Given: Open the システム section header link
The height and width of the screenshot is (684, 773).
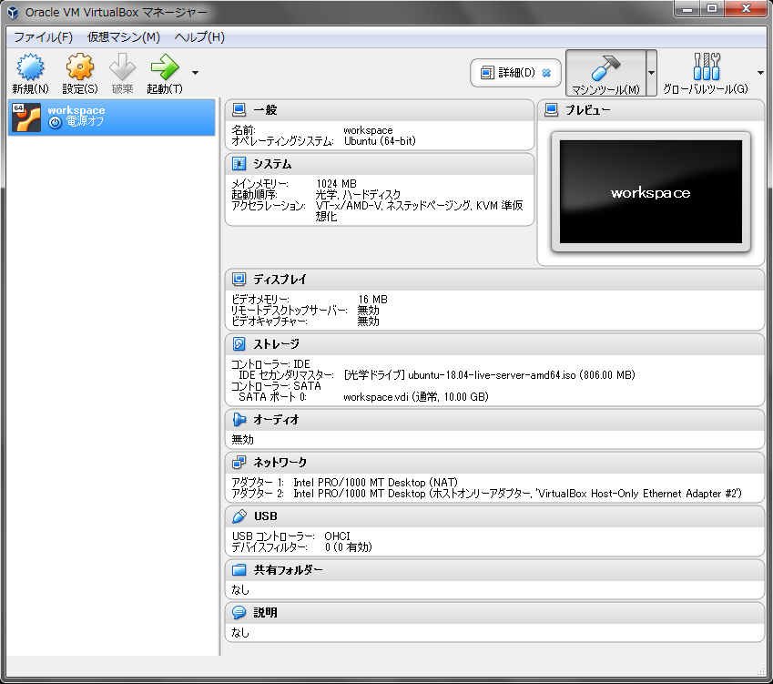Looking at the screenshot, I should coord(272,164).
